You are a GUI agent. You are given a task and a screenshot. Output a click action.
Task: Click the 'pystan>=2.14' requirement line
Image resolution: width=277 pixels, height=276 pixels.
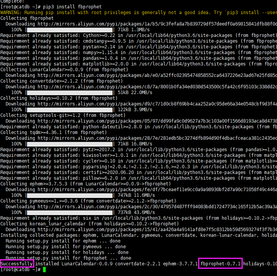(x=139, y=47)
